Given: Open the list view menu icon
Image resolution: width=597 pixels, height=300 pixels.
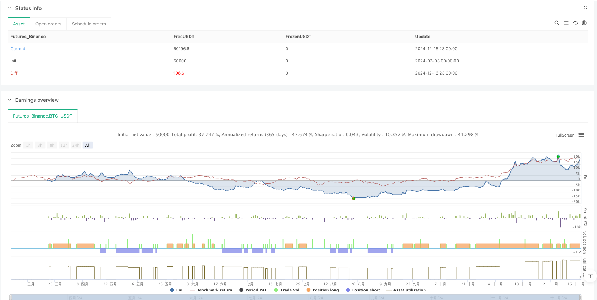Looking at the screenshot, I should [x=566, y=23].
